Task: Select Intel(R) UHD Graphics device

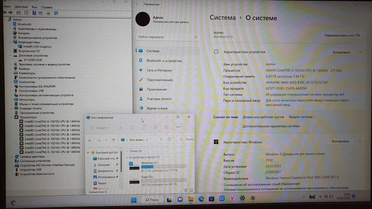Action: [37, 47]
